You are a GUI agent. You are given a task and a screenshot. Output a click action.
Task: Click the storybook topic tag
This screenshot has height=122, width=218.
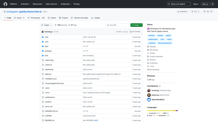pos(152,43)
